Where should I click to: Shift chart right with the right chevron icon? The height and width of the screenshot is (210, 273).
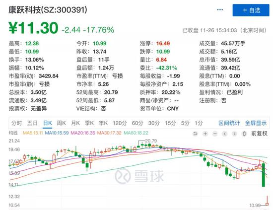click(234, 134)
